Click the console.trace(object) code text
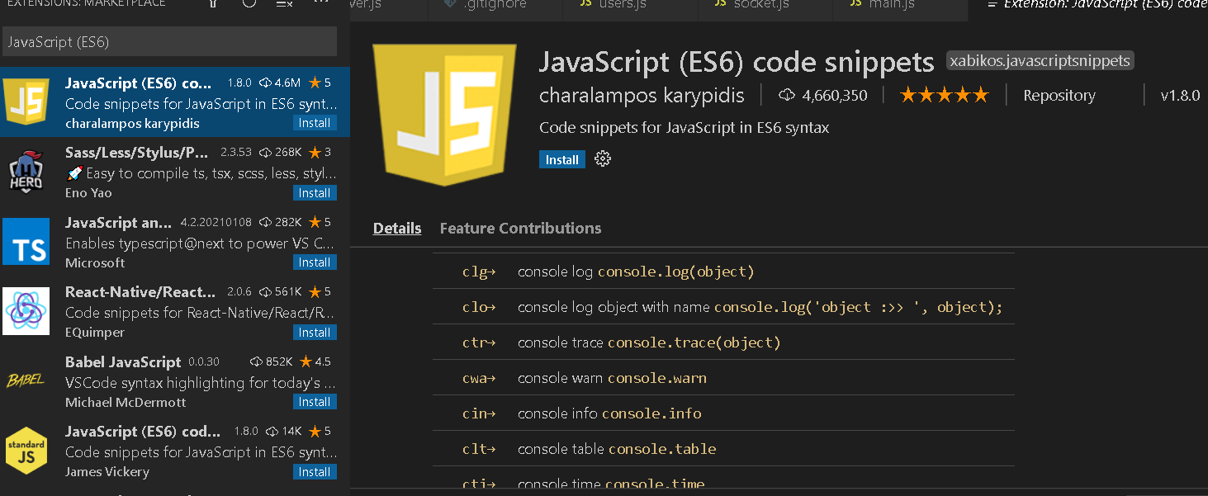The height and width of the screenshot is (496, 1208). (694, 342)
